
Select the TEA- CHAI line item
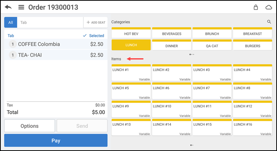[x=56, y=55]
